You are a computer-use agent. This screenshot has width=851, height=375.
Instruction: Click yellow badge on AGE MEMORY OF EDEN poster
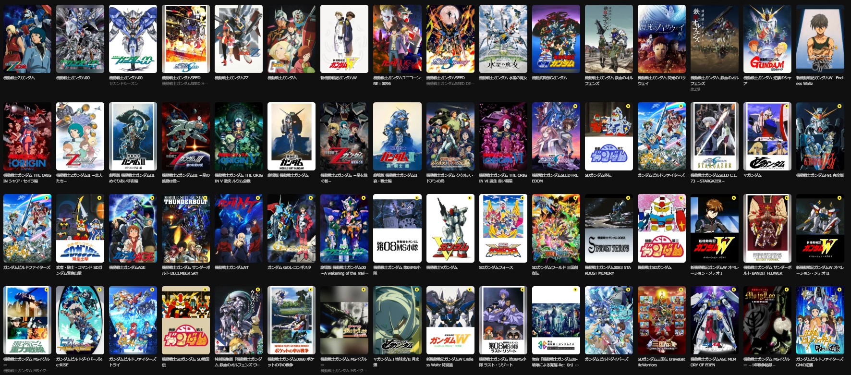(x=733, y=290)
